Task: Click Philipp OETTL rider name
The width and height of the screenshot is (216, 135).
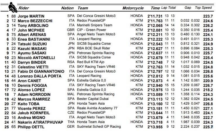Action: click(x=31, y=127)
